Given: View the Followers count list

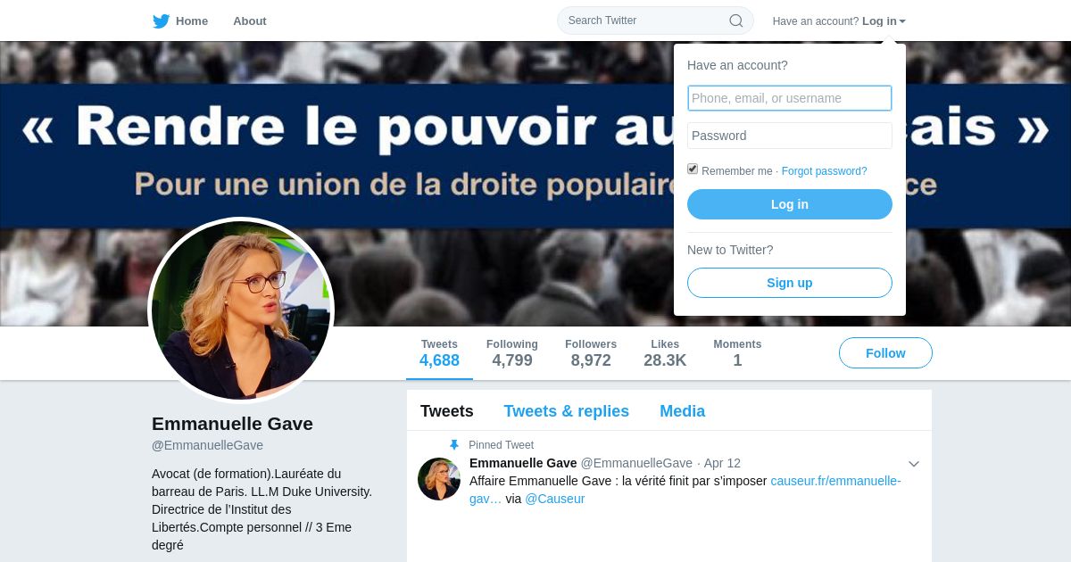Looking at the screenshot, I should pos(591,353).
